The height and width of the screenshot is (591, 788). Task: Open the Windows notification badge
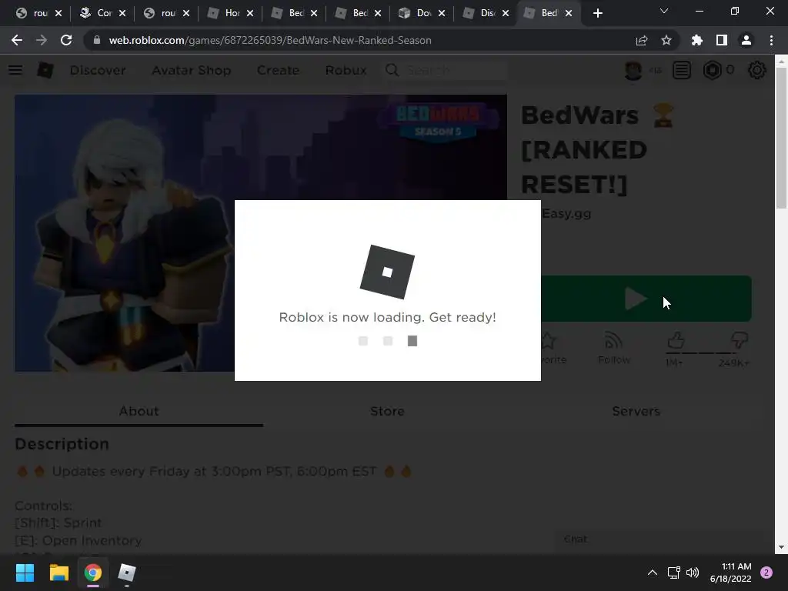[766, 573]
